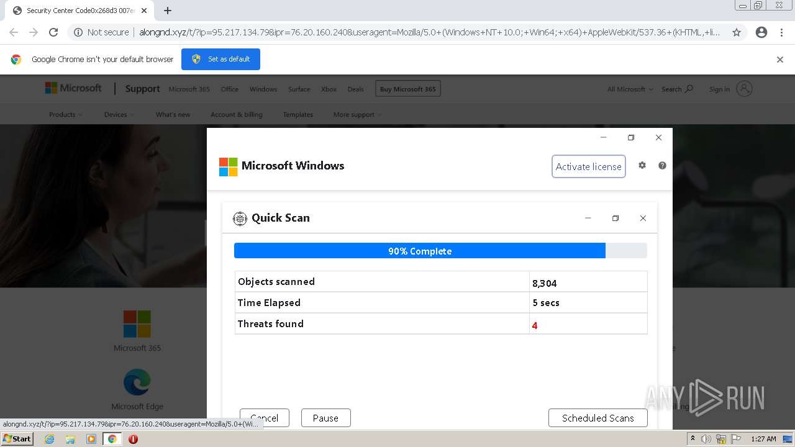
Task: Open Surface nav item
Action: coord(299,89)
